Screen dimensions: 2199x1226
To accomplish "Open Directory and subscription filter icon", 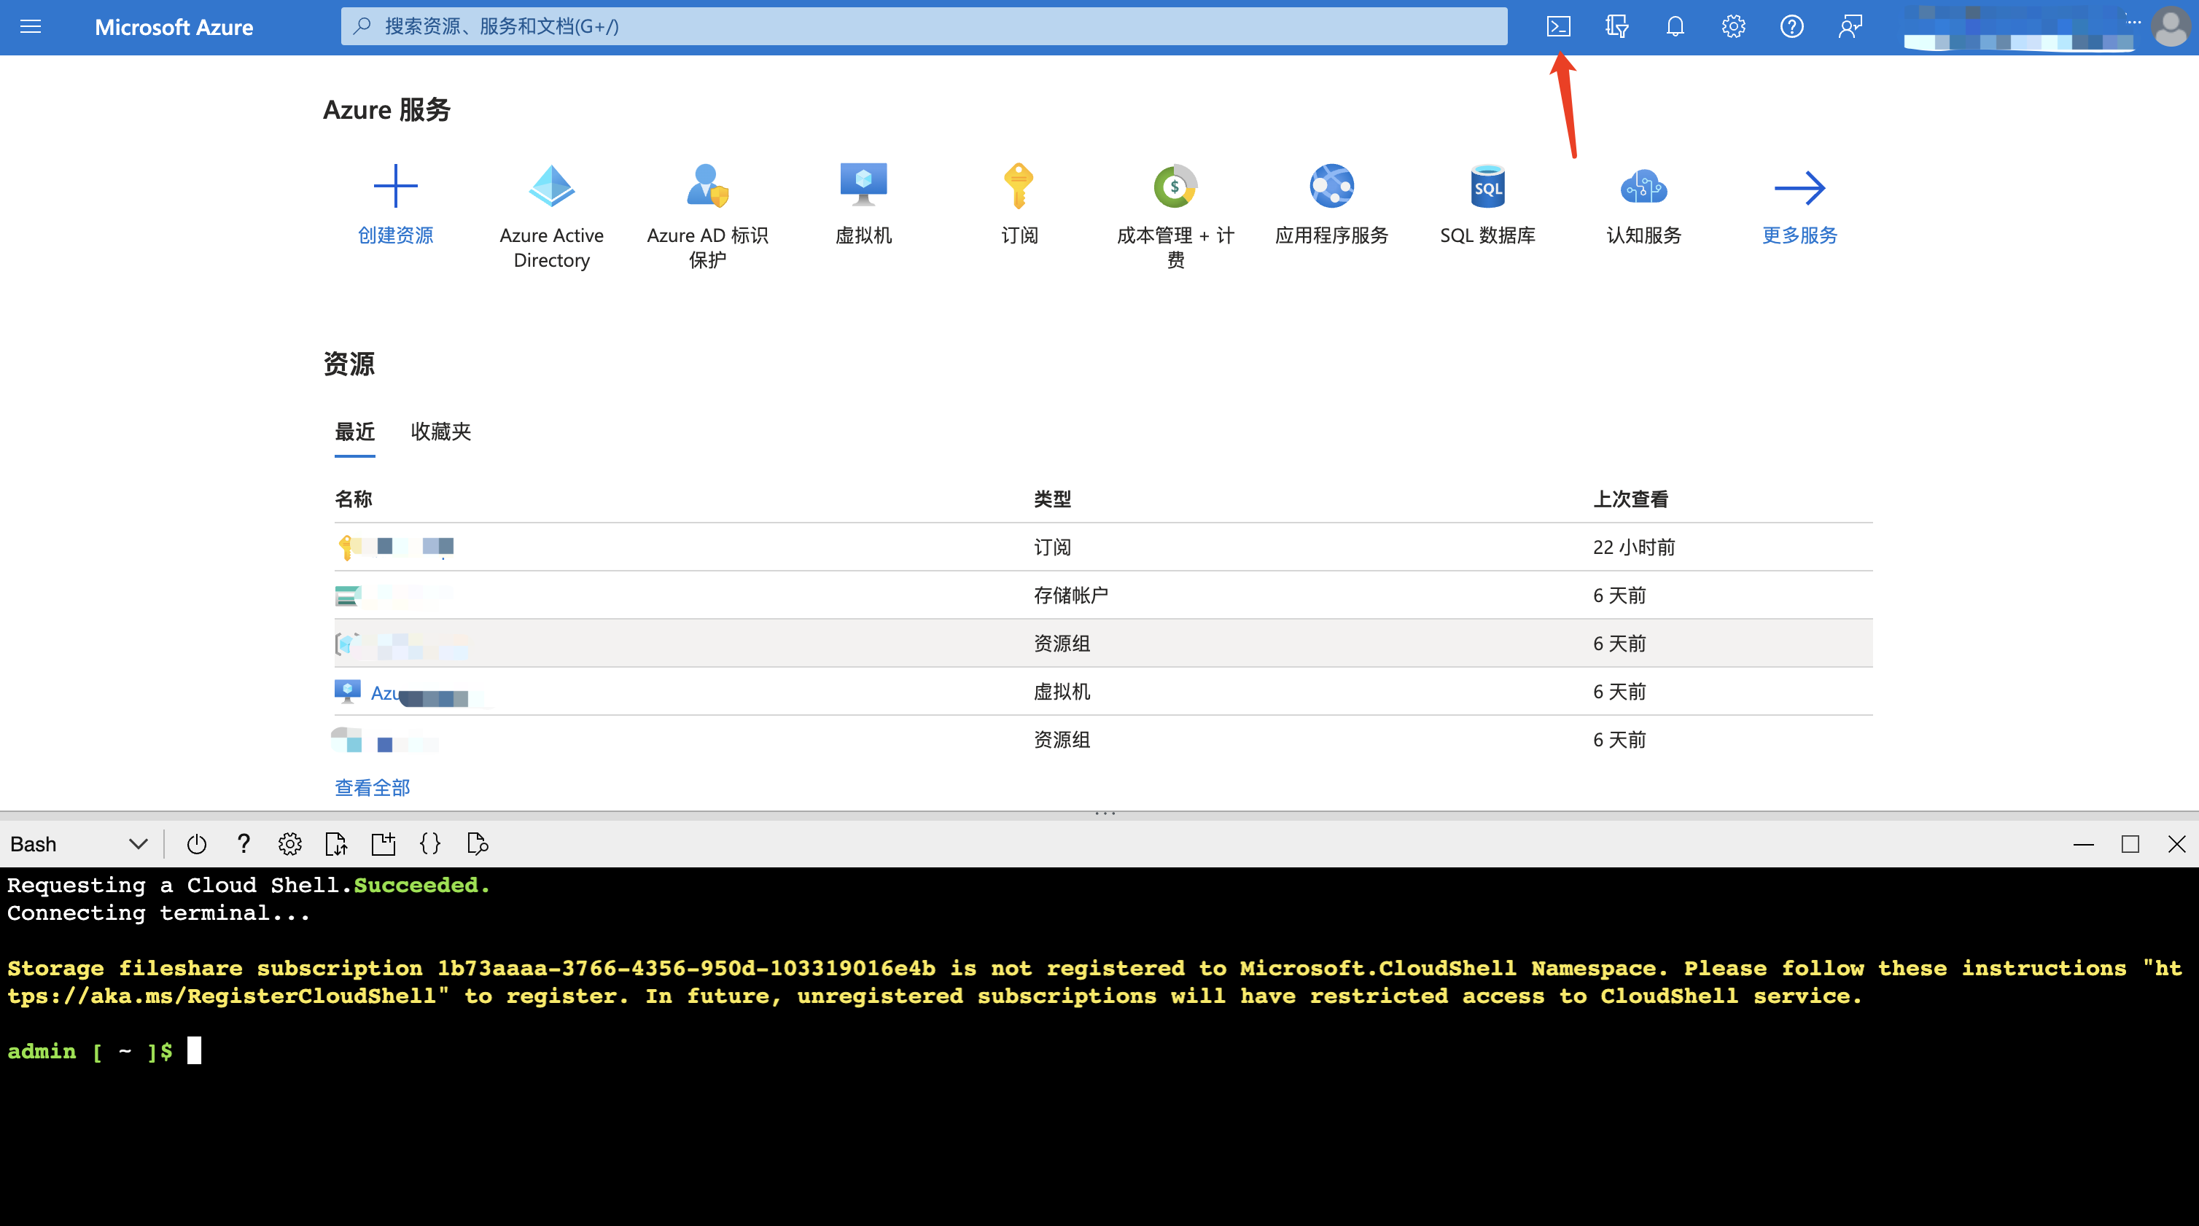I will (1616, 26).
